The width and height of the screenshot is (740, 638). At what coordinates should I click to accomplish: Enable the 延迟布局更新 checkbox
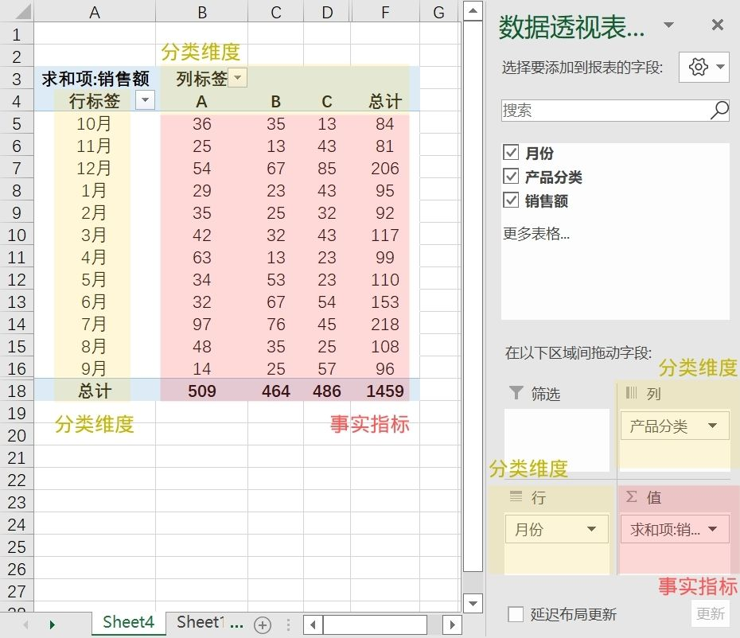[x=516, y=613]
